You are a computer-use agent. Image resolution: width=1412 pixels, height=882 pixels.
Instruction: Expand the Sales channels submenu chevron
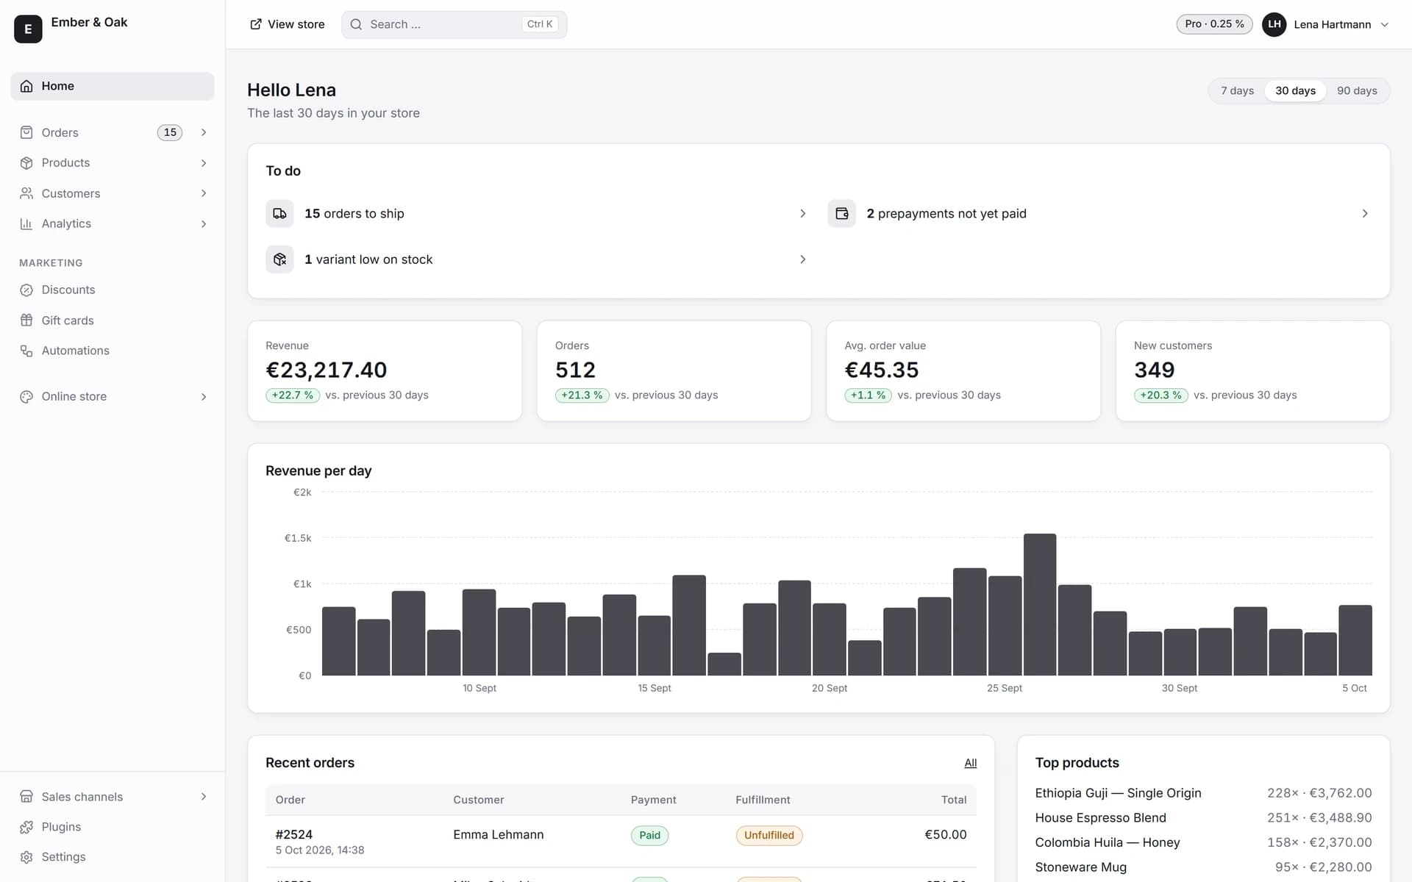coord(204,797)
